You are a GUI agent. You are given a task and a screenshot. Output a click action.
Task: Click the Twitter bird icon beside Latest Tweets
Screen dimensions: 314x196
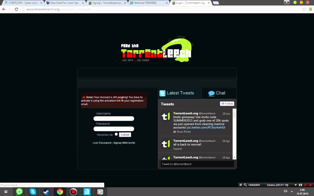point(162,93)
